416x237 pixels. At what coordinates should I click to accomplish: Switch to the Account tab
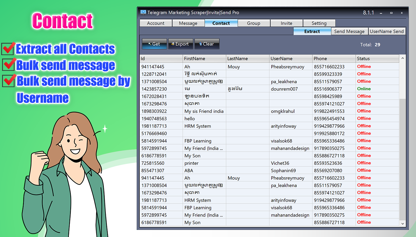point(156,23)
